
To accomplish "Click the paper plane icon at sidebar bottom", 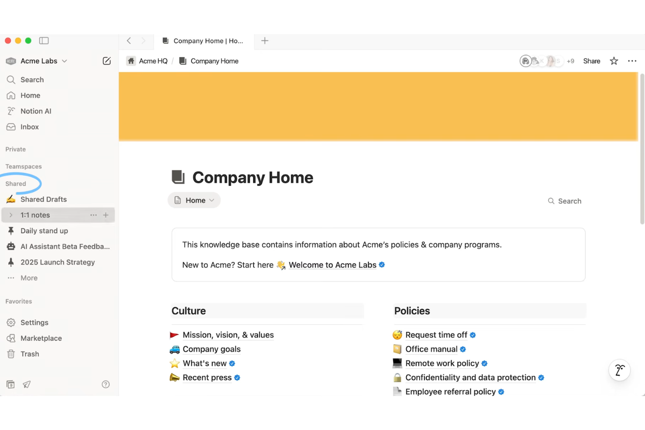I will pyautogui.click(x=27, y=384).
